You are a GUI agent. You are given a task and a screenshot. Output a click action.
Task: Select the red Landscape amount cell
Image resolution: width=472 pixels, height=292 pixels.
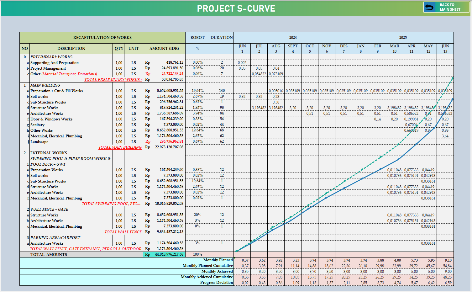click(x=164, y=142)
